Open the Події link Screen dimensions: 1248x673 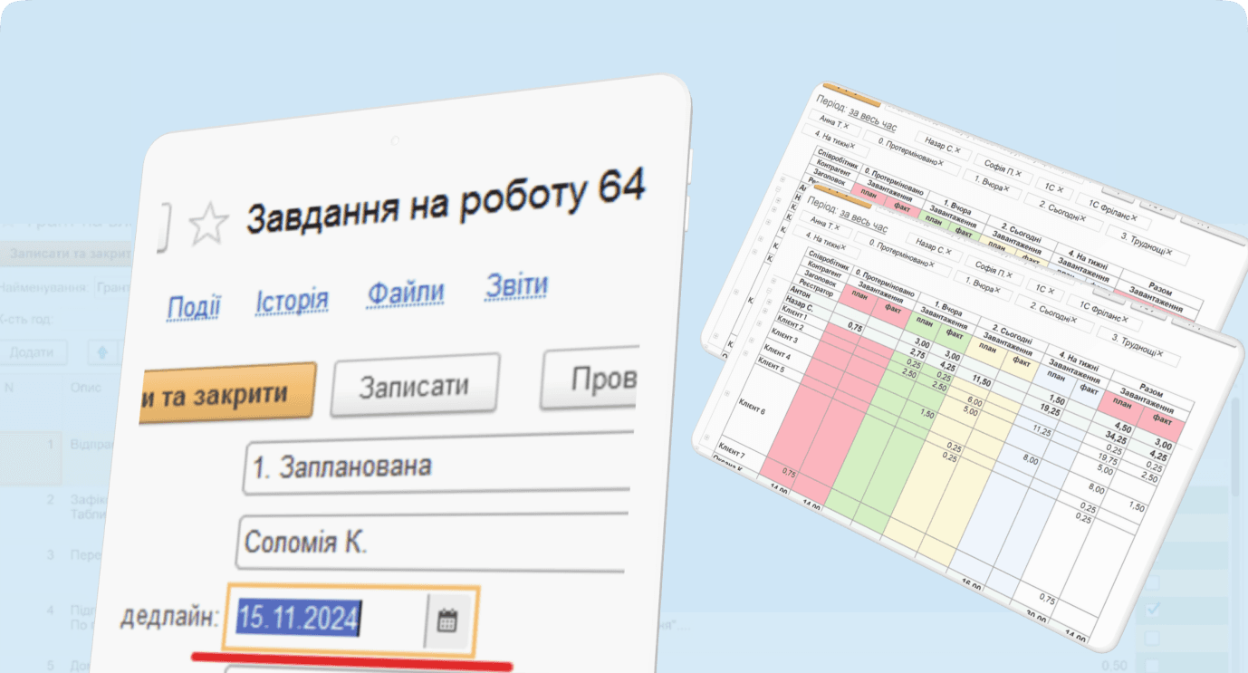(x=193, y=307)
